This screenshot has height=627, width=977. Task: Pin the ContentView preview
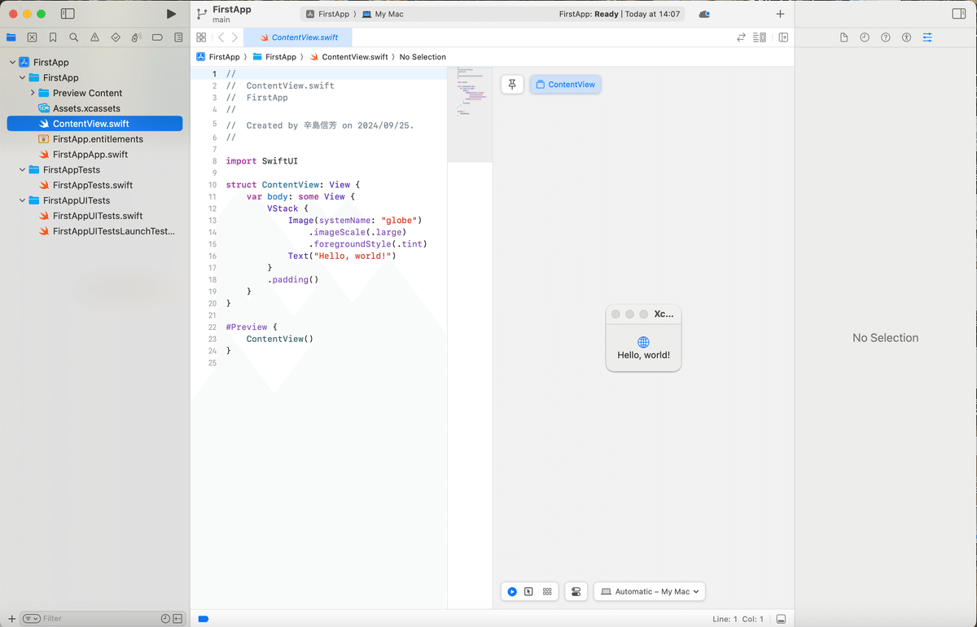[x=511, y=84]
